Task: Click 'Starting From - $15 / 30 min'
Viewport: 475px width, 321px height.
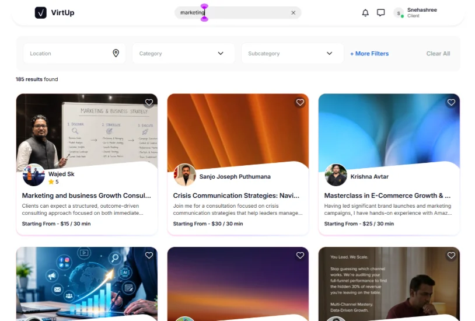Action: click(56, 224)
